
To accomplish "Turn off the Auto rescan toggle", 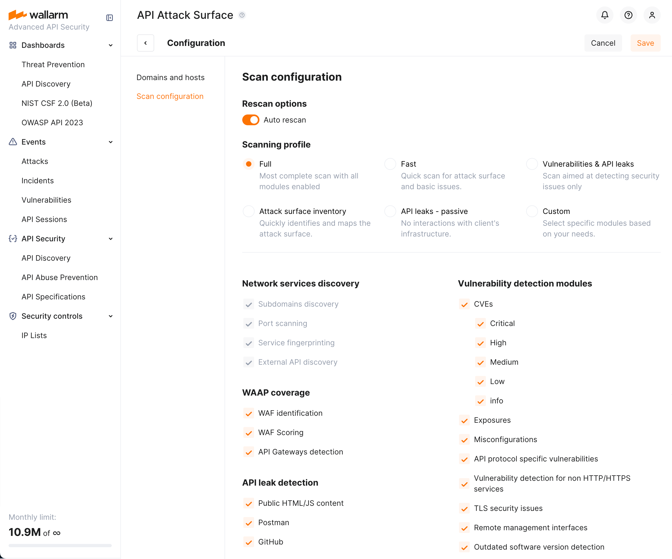I will [251, 120].
